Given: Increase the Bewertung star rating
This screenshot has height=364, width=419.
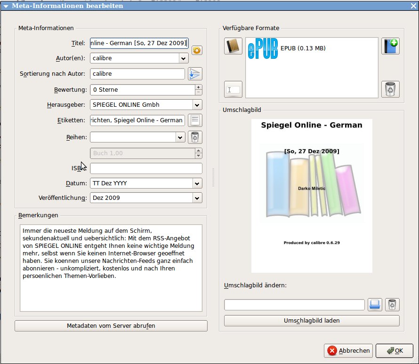Looking at the screenshot, I should 198,87.
